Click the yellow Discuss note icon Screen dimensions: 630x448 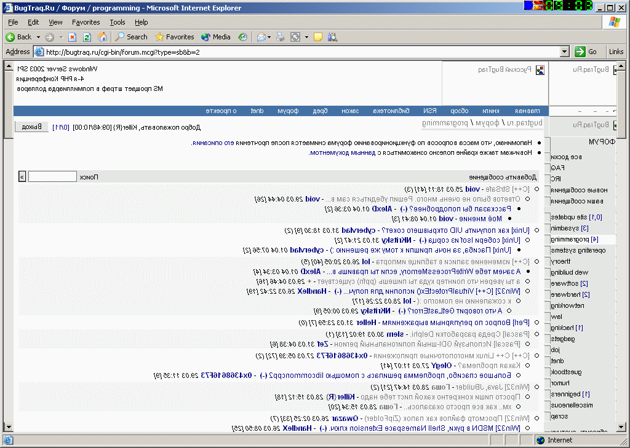(x=318, y=37)
